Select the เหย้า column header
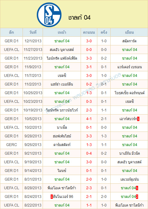148x209 pixels. point(62,32)
